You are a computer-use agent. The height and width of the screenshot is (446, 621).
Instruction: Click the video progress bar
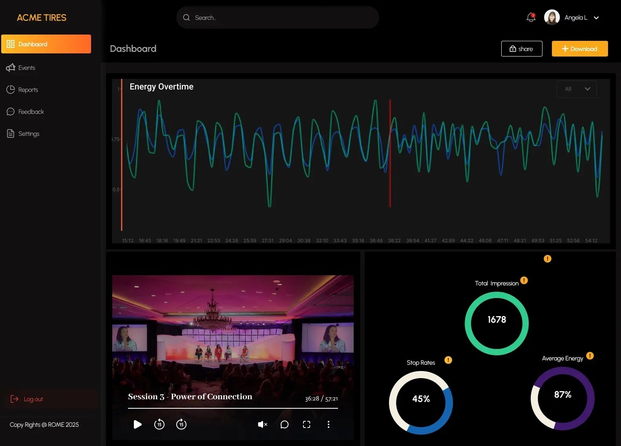[x=233, y=408]
